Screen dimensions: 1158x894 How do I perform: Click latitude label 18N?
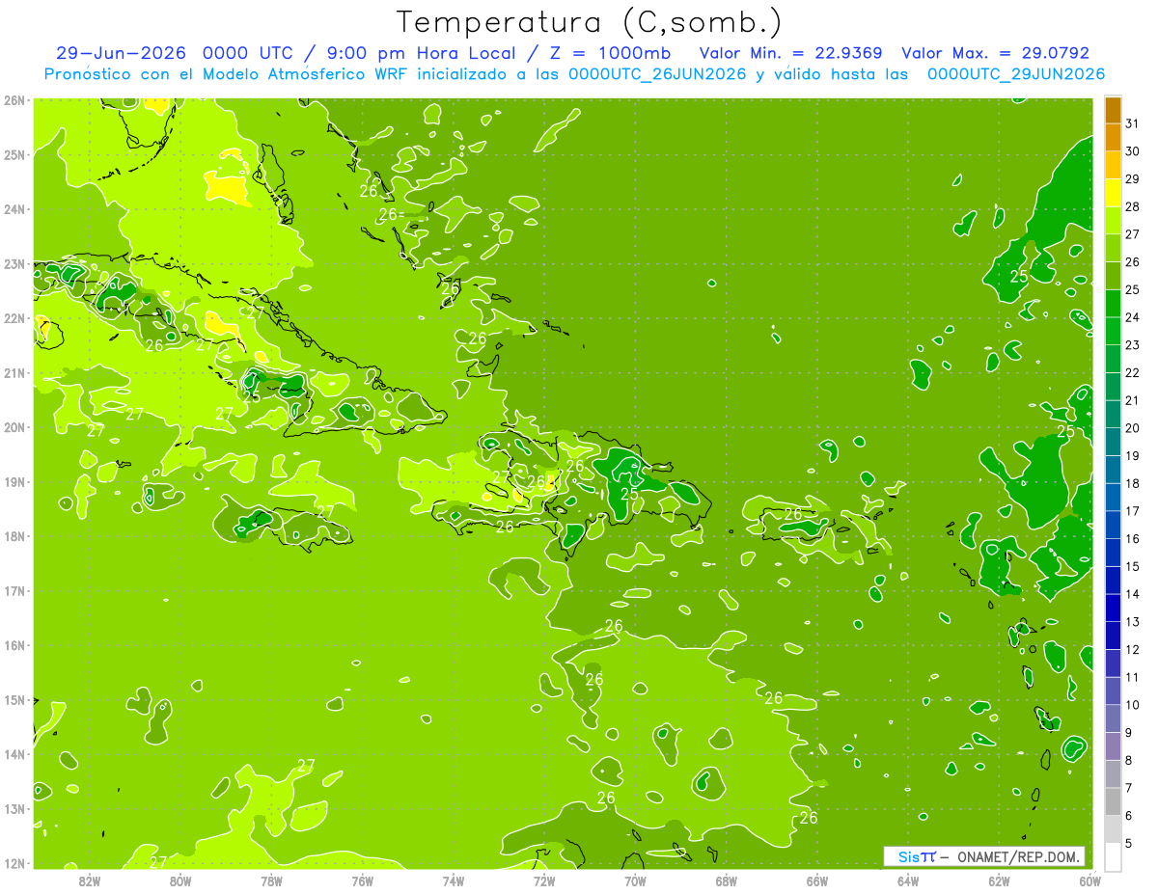click(14, 536)
